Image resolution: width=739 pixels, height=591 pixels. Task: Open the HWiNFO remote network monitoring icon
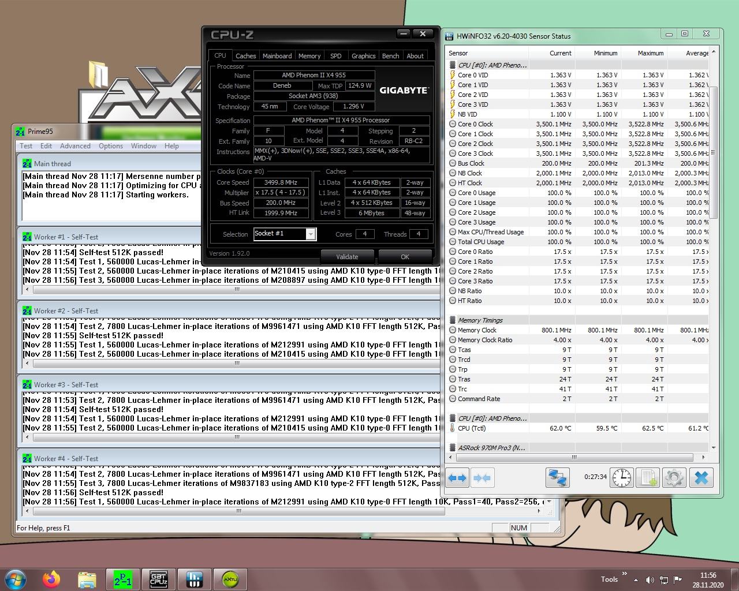(x=557, y=478)
